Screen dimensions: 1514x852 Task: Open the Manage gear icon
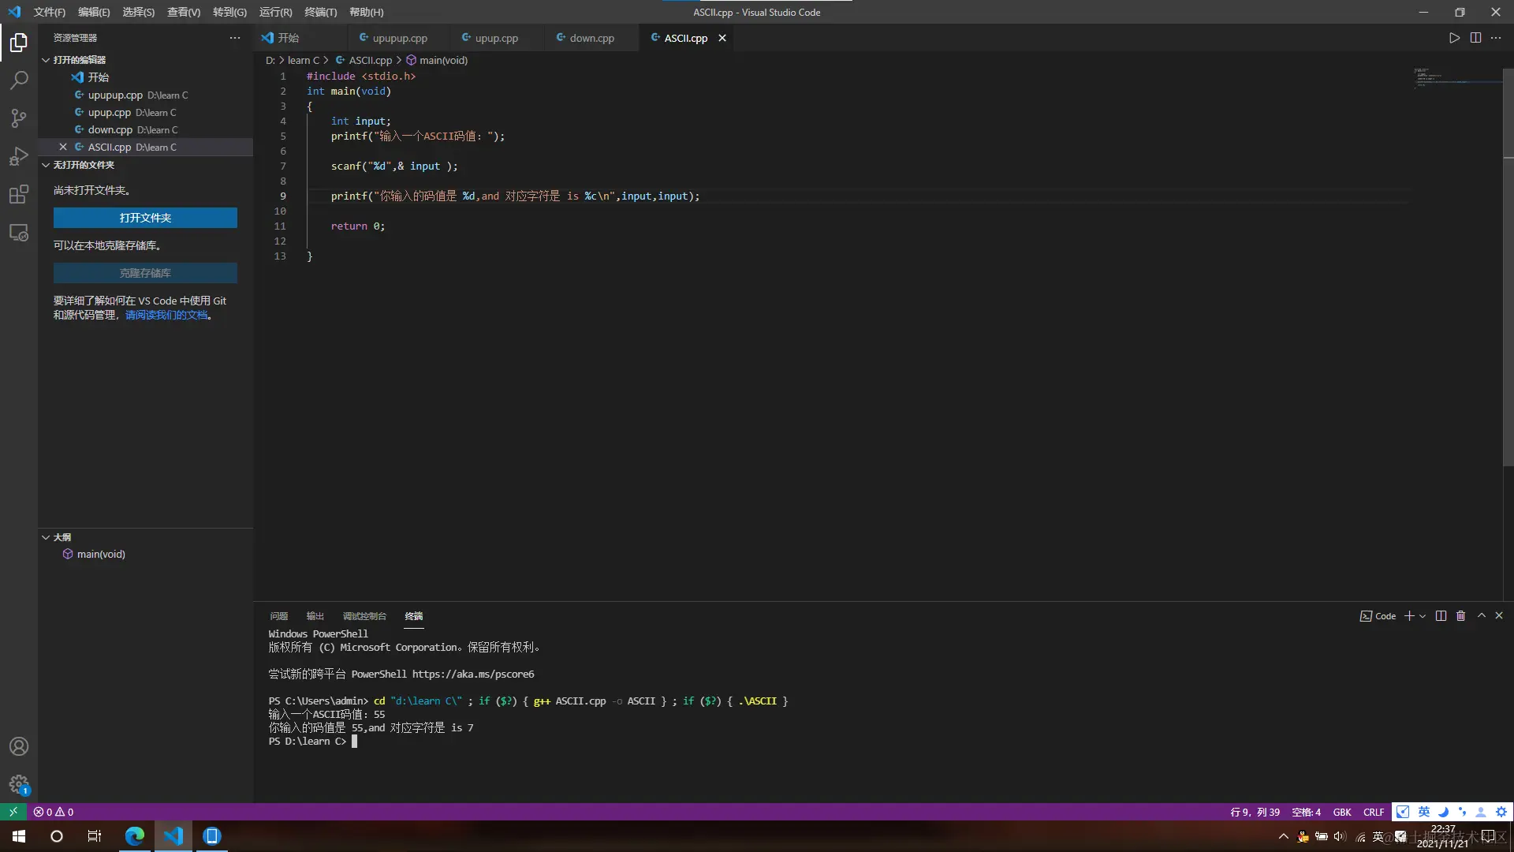[x=19, y=783]
